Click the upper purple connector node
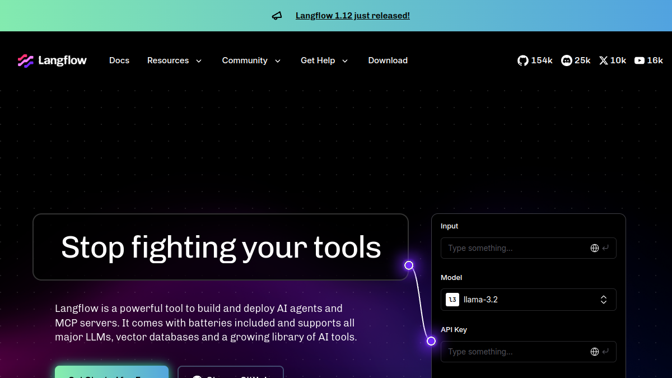 tap(409, 265)
